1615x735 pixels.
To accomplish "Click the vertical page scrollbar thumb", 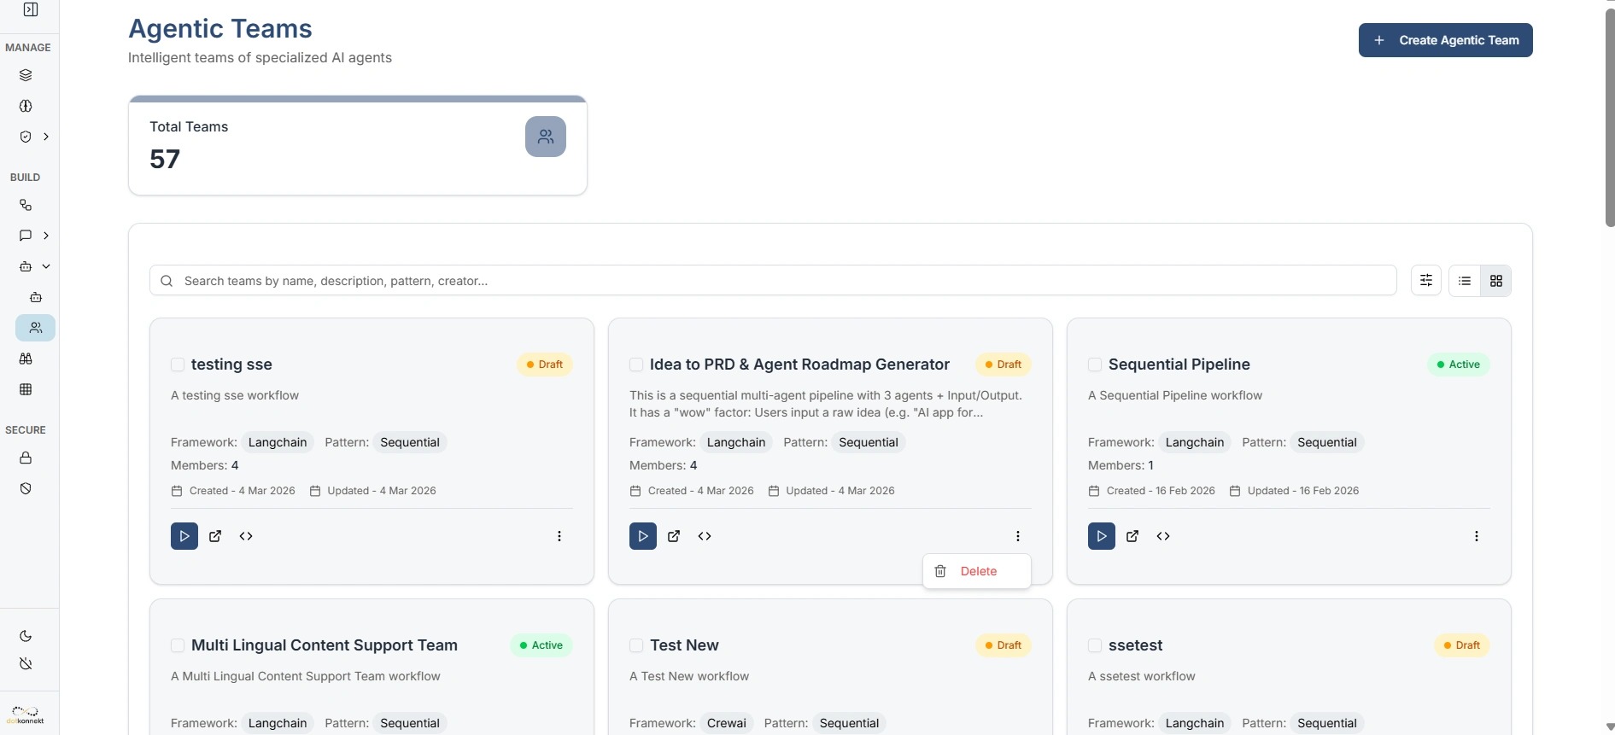I will coord(1610,116).
